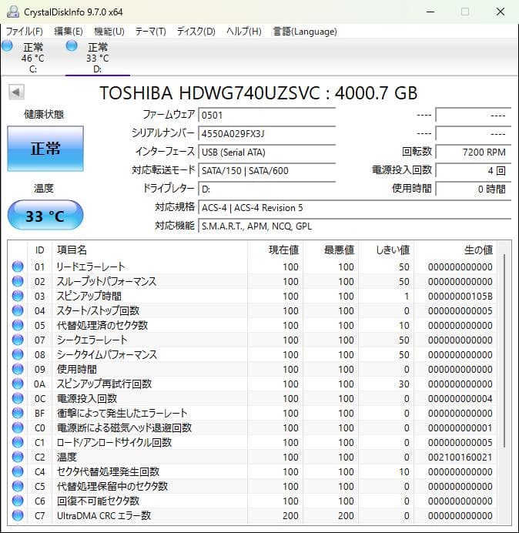The width and height of the screenshot is (519, 533).
Task: Click status orb for ID C7 UltraDMA CRC
Action: coord(18,515)
